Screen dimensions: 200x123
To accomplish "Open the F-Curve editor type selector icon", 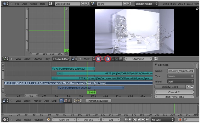I will pyautogui.click(x=6, y=59).
